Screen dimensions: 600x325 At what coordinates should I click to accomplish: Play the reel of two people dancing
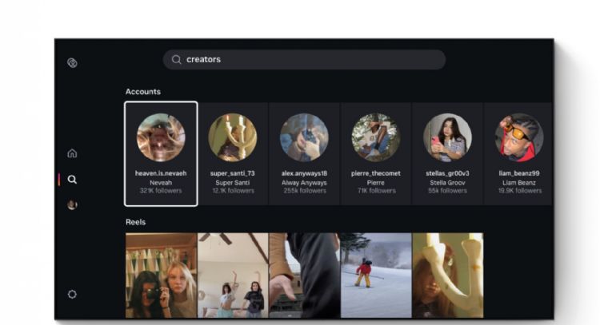(233, 275)
